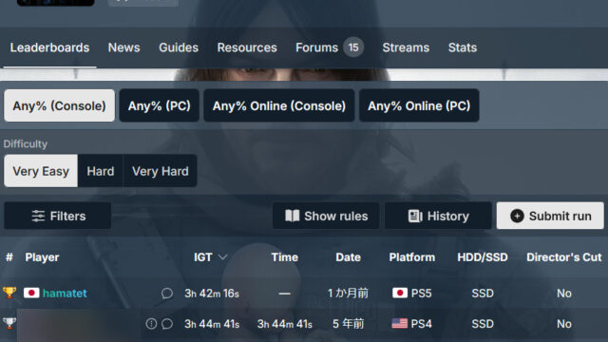Image resolution: width=608 pixels, height=342 pixels.
Task: Select the Any% (PC) category
Action: (x=160, y=105)
